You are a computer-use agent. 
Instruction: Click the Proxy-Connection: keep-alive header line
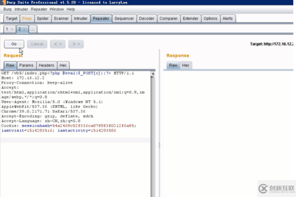pyautogui.click(x=37, y=83)
